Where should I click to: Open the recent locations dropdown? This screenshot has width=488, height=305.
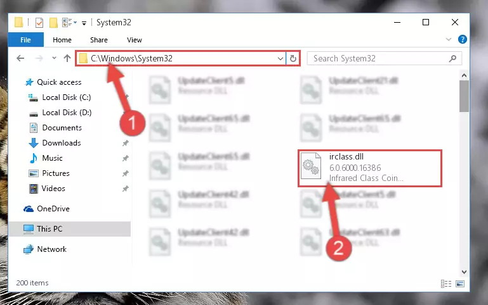click(54, 58)
